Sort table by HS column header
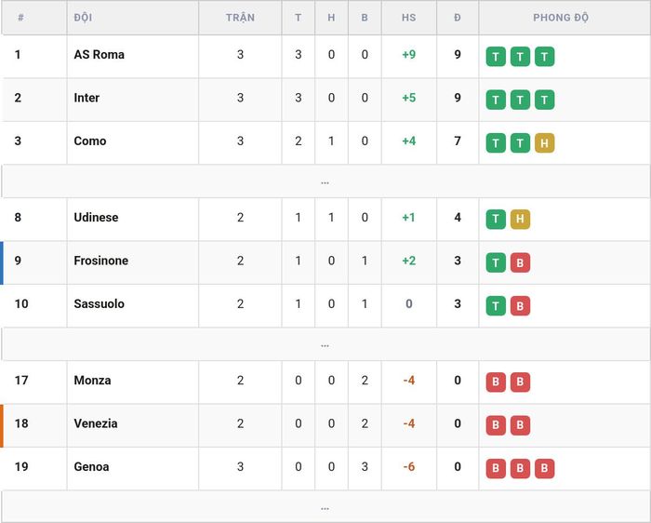 (x=409, y=18)
